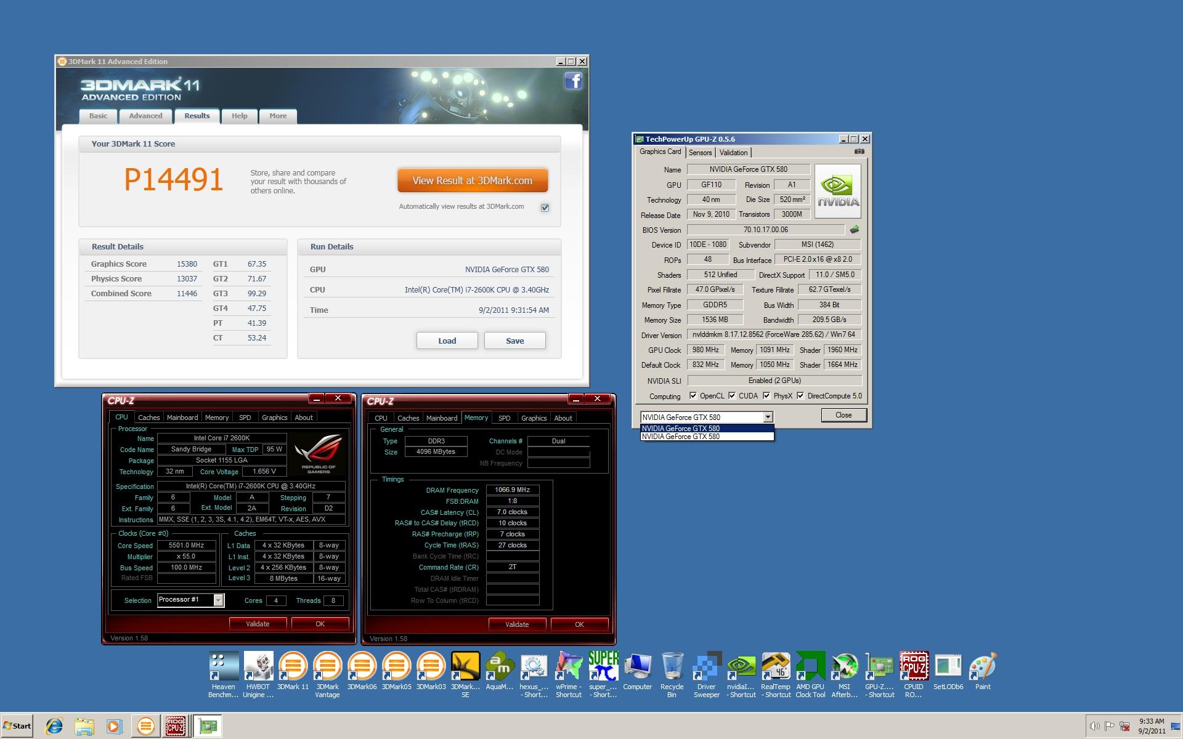Click the taskbar clock showing 9:33 AM
1183x739 pixels.
click(x=1152, y=726)
